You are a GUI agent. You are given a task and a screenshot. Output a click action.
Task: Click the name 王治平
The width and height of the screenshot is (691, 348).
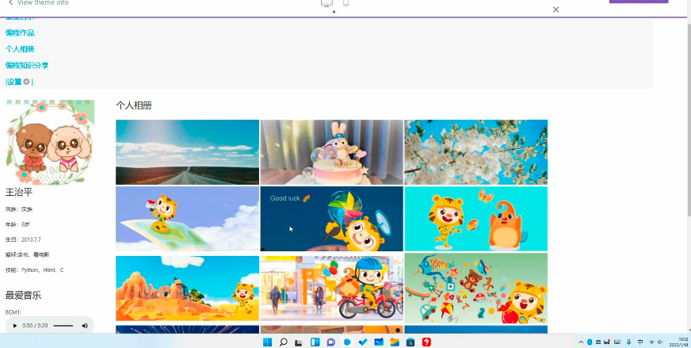tap(19, 193)
